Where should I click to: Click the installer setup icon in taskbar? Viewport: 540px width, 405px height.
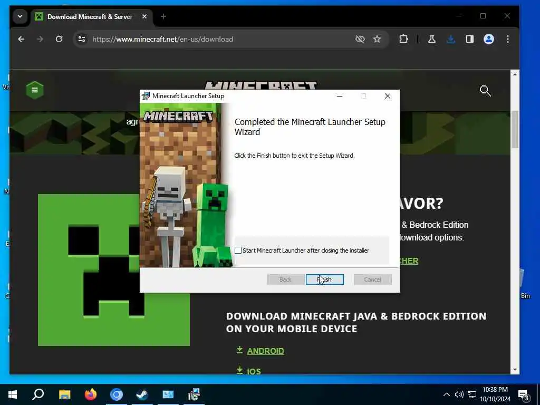point(194,394)
